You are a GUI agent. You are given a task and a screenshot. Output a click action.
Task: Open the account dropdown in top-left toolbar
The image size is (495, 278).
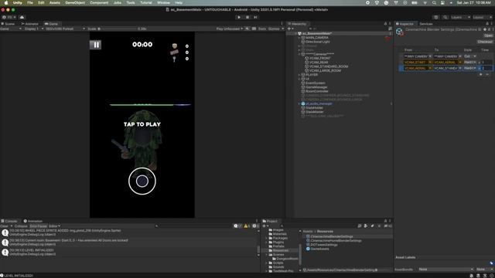tap(9, 17)
